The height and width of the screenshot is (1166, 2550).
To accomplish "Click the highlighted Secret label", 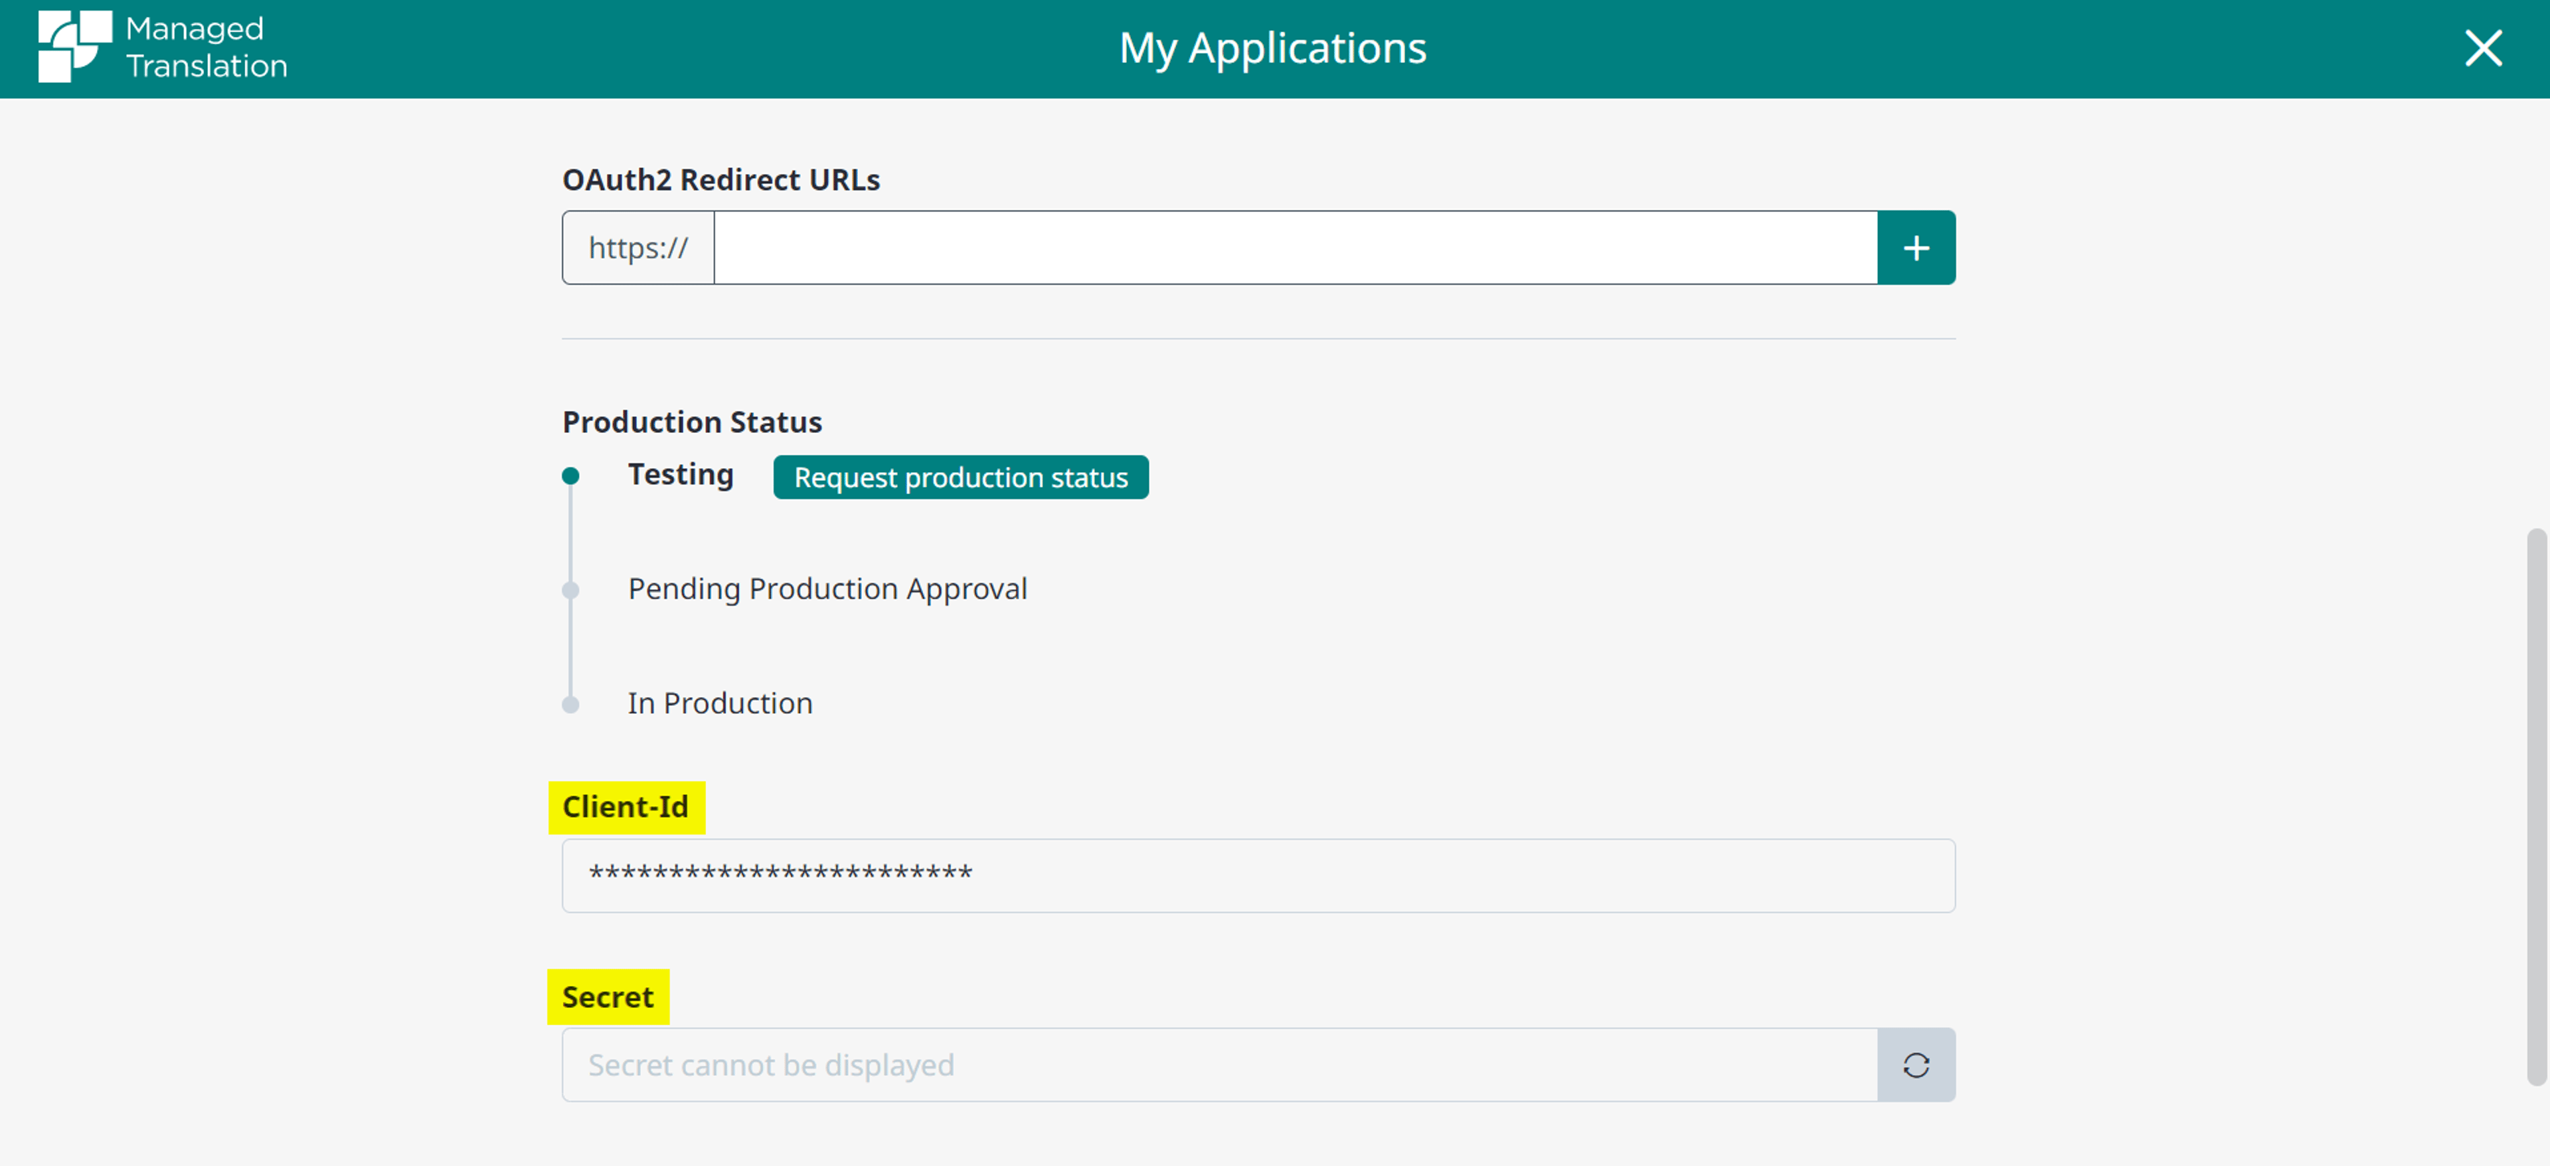I will pyautogui.click(x=608, y=997).
